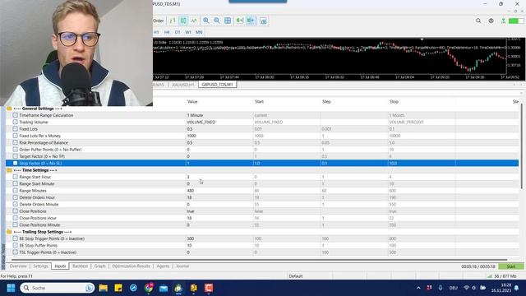Select the XAUUSD,H1 chart tab
Viewport: 526px width, 296px height.
[182, 85]
